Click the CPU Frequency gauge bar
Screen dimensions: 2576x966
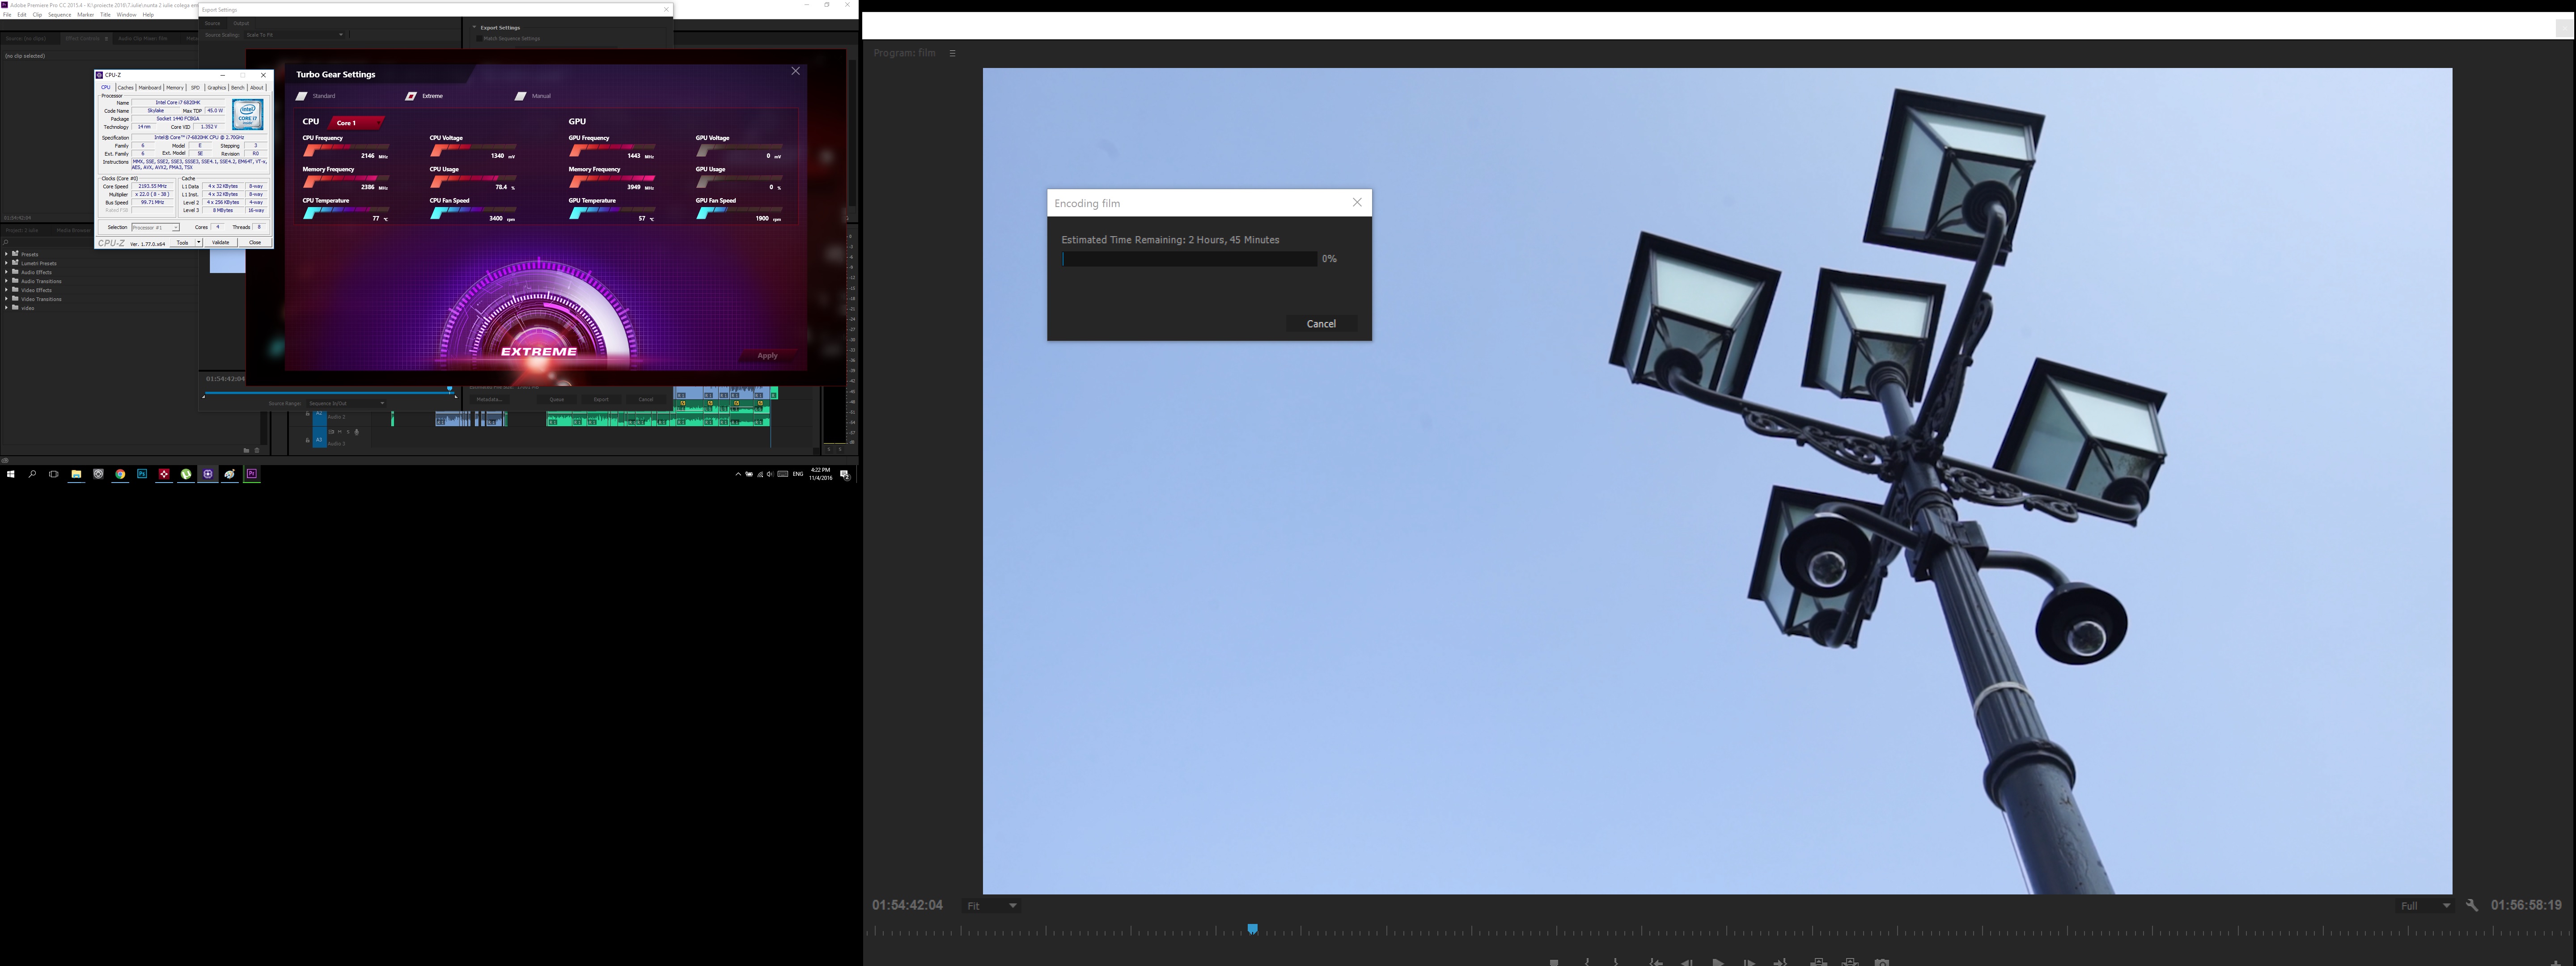click(x=346, y=150)
